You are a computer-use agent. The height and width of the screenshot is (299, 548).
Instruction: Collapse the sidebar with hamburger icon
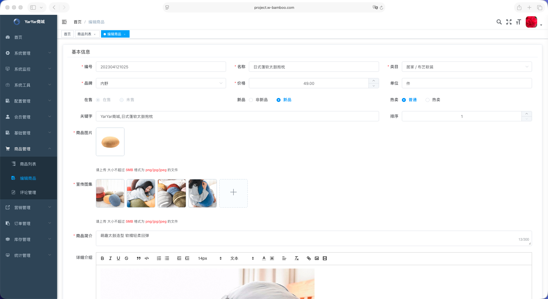click(x=64, y=22)
